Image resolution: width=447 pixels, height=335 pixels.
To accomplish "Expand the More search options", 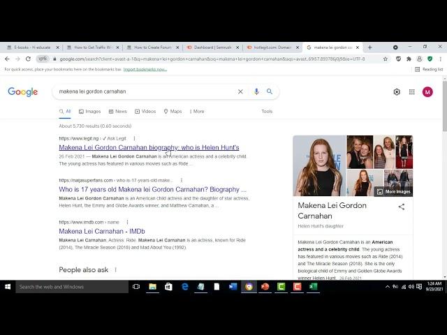I will click(x=197, y=112).
